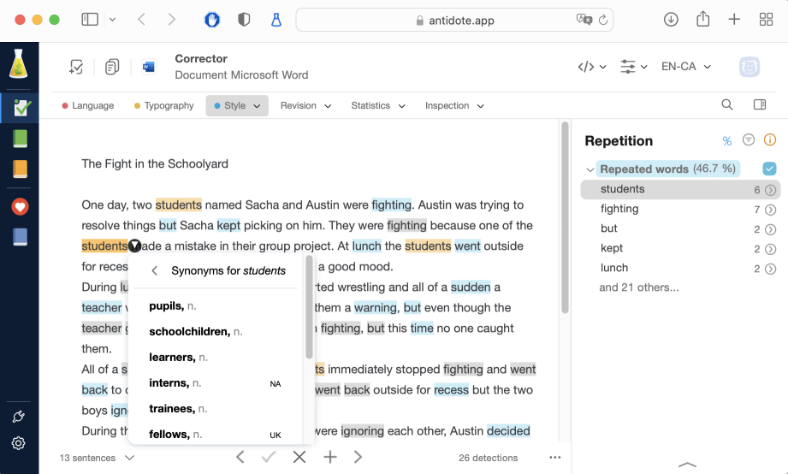
Task: Toggle the right side panel visibility
Action: point(759,105)
